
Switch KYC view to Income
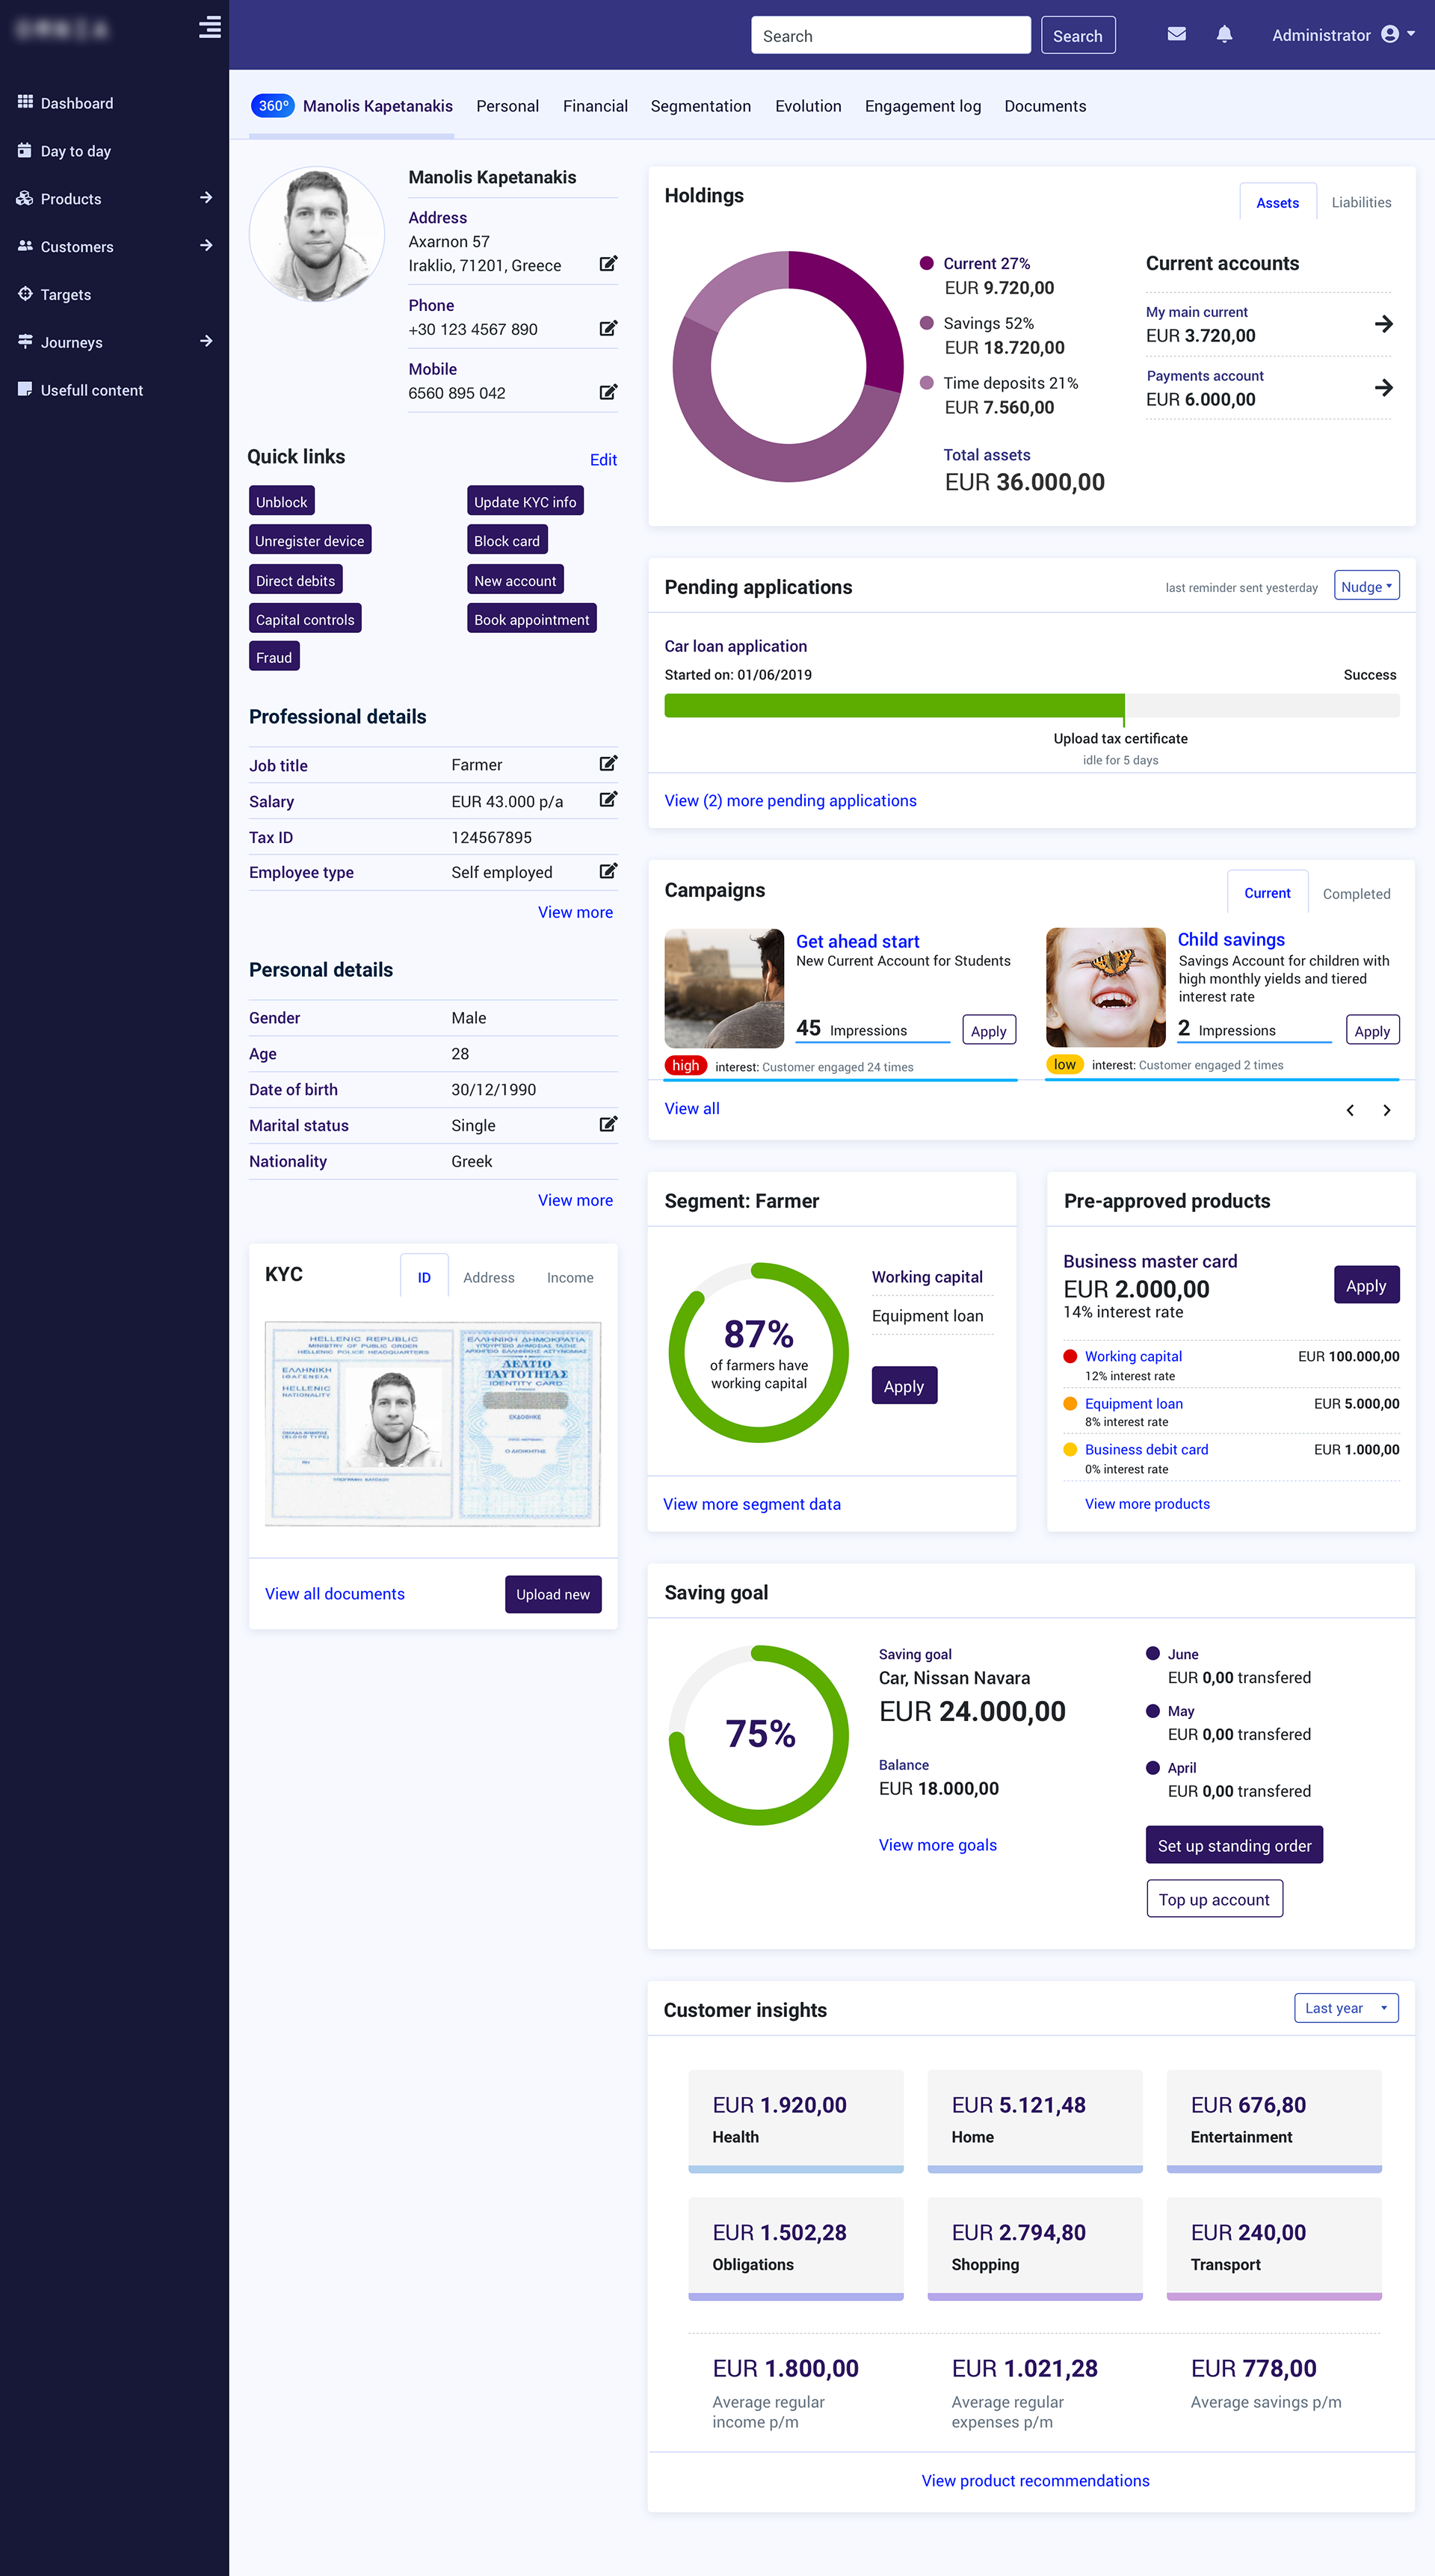coord(569,1277)
